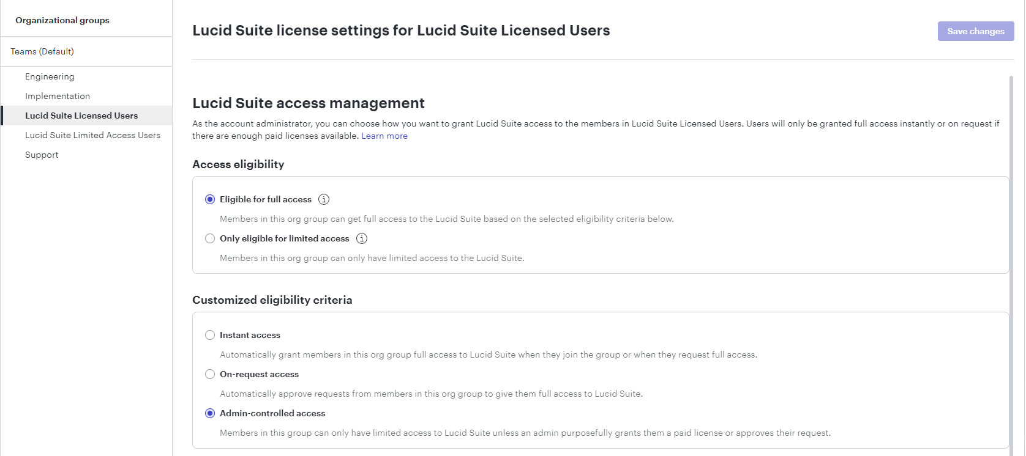Viewport: 1026px width, 456px height.
Task: Click the Save changes button
Action: [975, 31]
